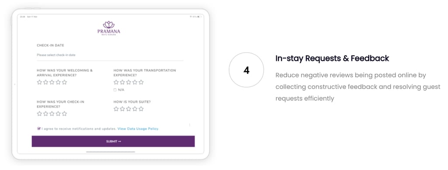This screenshot has height=170, width=448.
Task: Rate your suite one star
Action: pos(116,109)
